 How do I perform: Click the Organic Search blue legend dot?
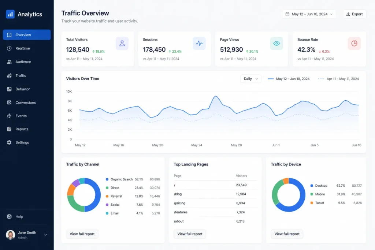point(107,179)
